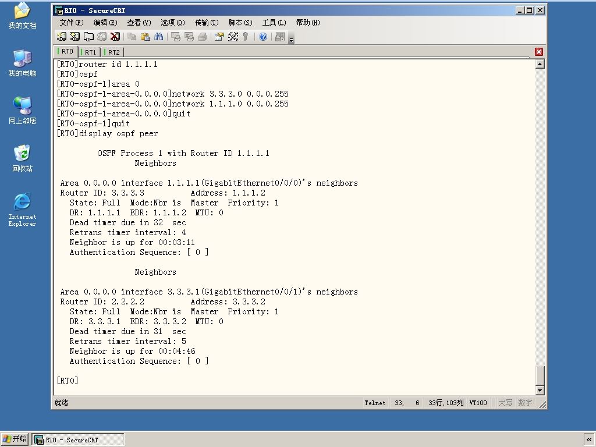Viewport: 596px width, 447px height.
Task: Click the grayed printer icon
Action: [202, 37]
